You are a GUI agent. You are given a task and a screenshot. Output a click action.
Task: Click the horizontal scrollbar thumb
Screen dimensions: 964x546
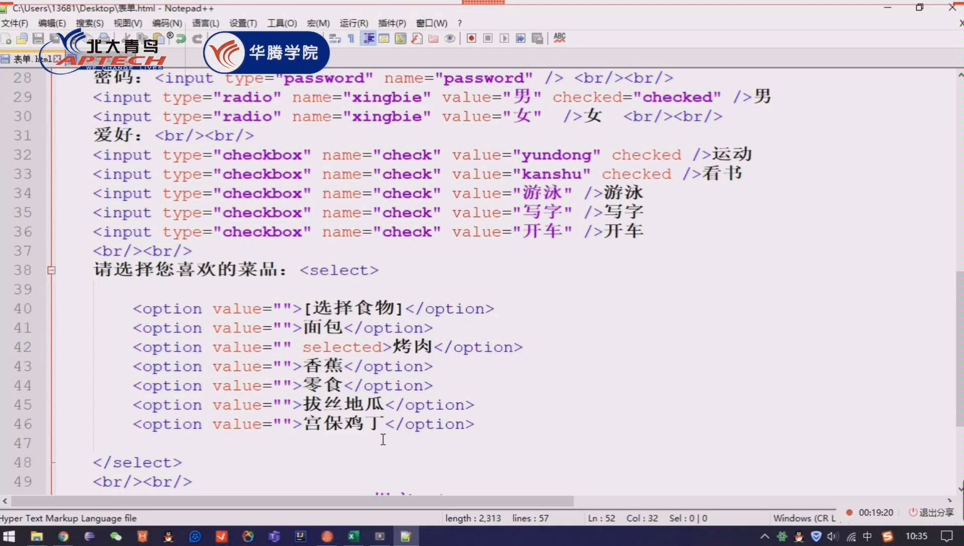tap(293, 501)
